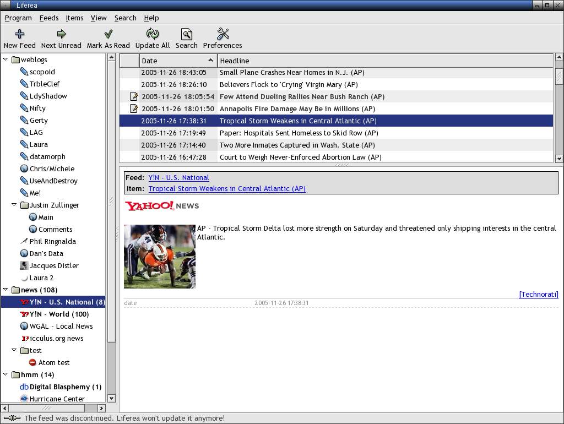Open the Feeds menu
Viewport: 564px width, 424px height.
[49, 18]
